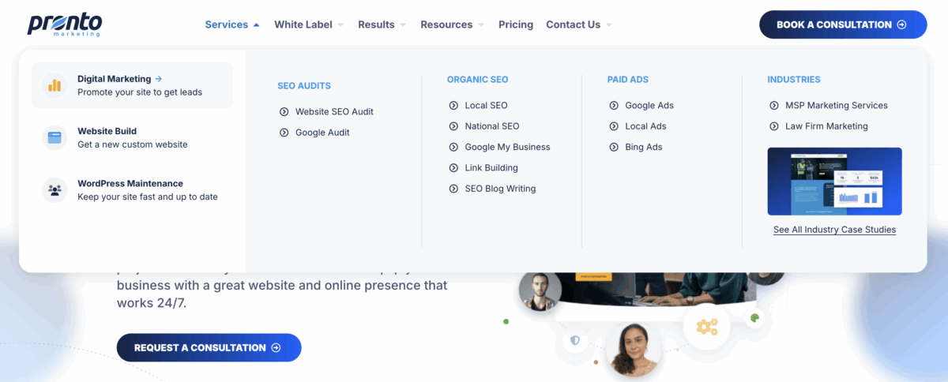Click the arrow icon beside Website SEO Audit

(284, 112)
